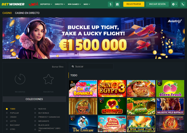Open the Favoritos star icon
Viewport: 187px width, 133px height.
pyautogui.click(x=48, y=79)
